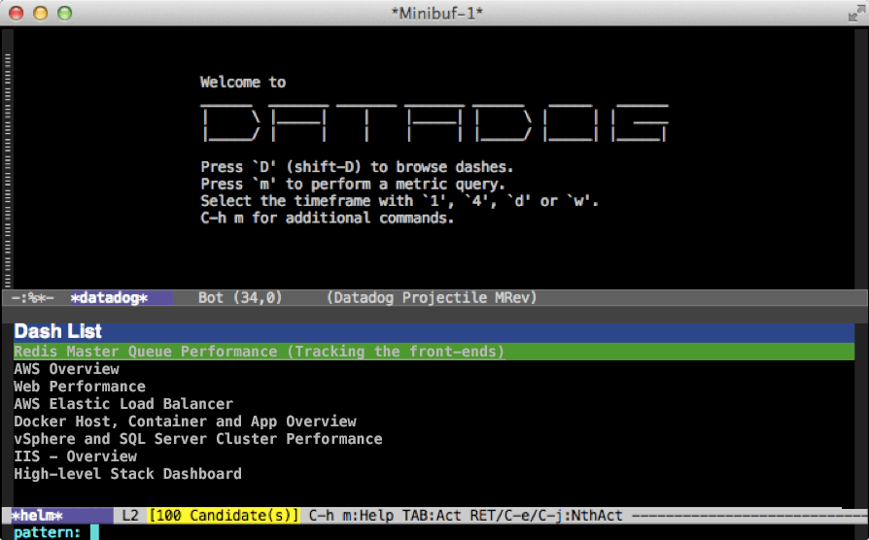Click the *helm* buffer name in mode line

pos(36,515)
